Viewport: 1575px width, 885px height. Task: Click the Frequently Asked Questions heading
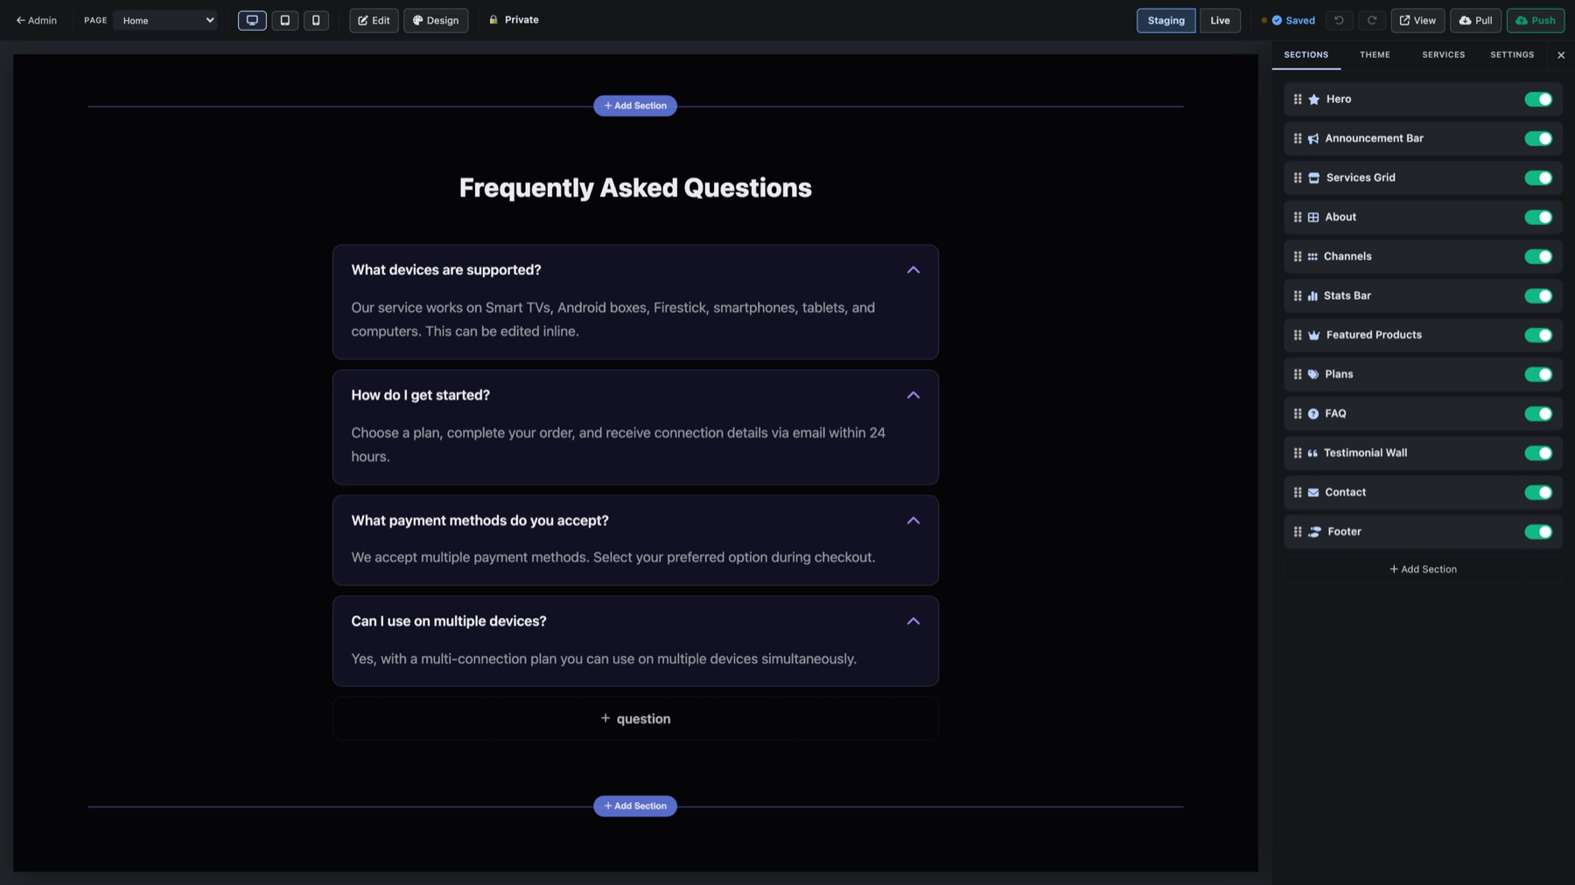point(635,188)
